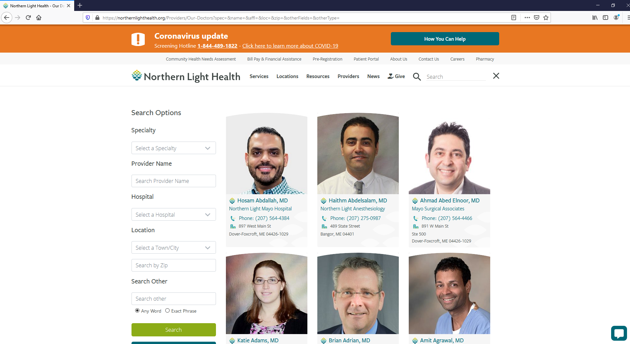The image size is (630, 344).
Task: Bookmark this page with star icon
Action: tap(546, 18)
